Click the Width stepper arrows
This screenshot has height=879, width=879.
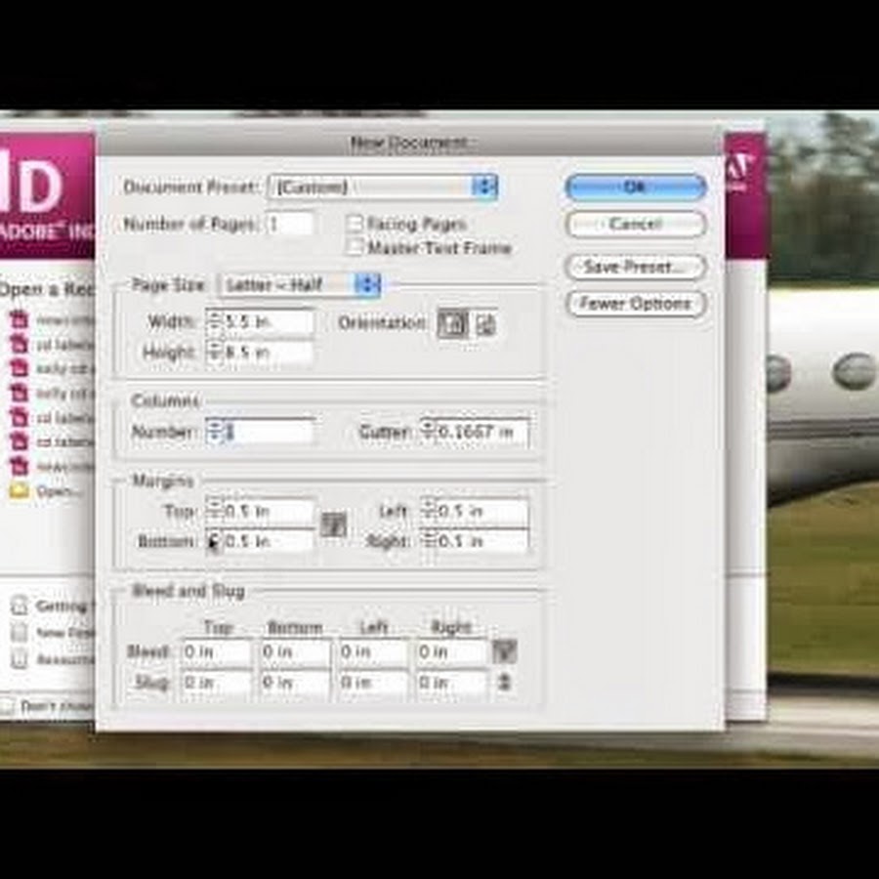pos(214,321)
